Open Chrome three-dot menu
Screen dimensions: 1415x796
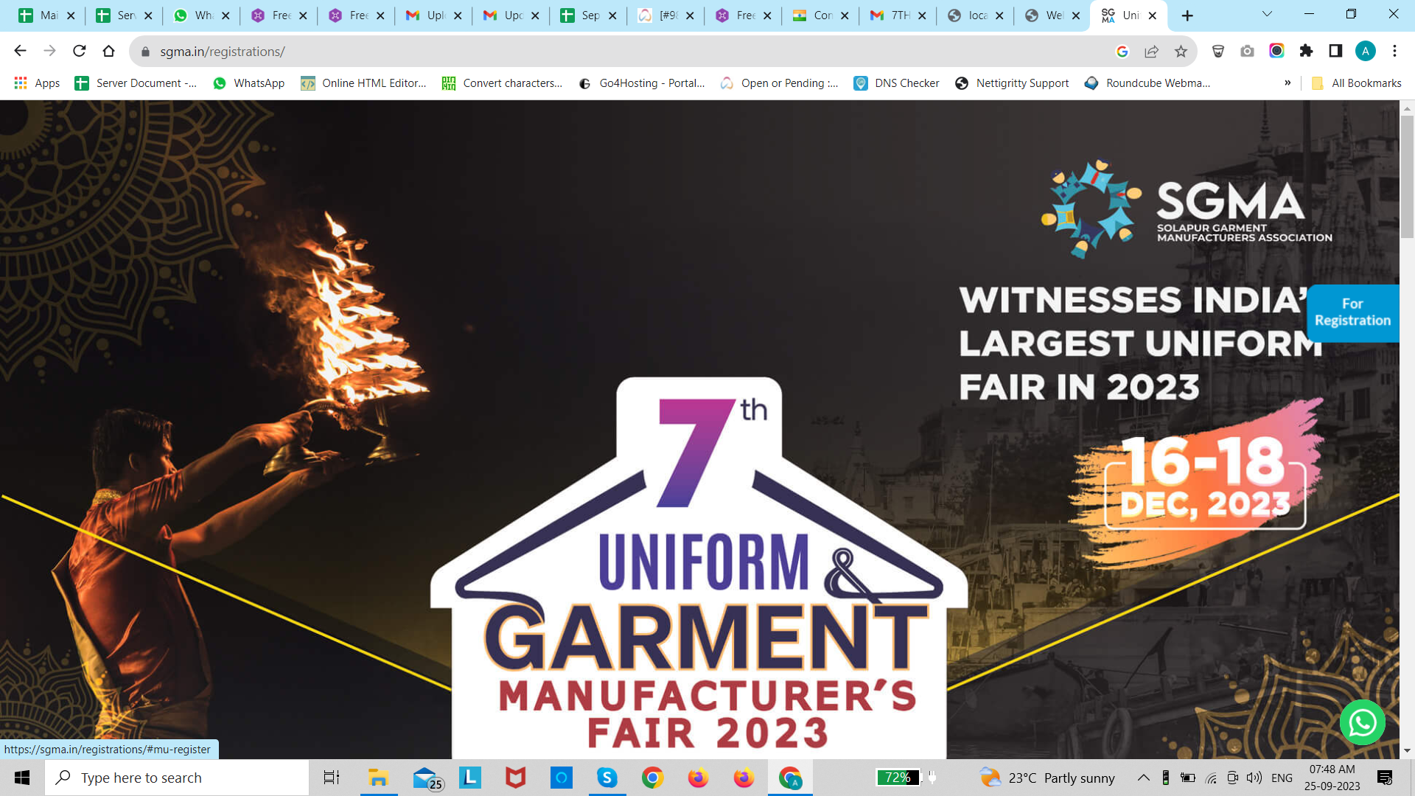click(x=1394, y=51)
